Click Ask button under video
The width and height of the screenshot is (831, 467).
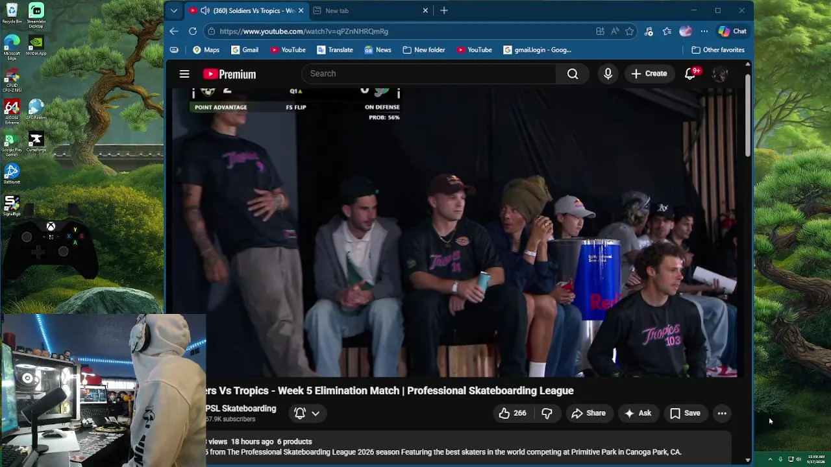tap(638, 413)
